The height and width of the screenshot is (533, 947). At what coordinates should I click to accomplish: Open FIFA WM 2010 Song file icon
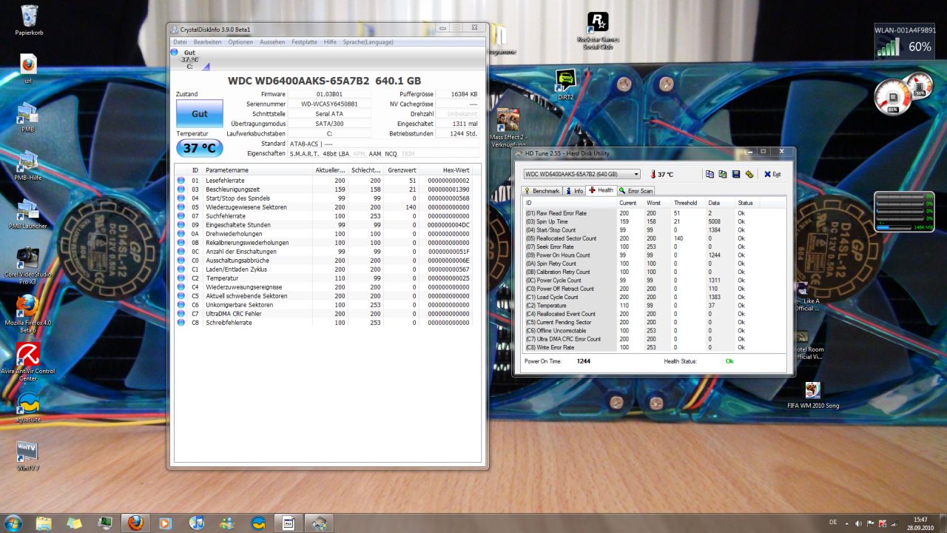click(813, 395)
